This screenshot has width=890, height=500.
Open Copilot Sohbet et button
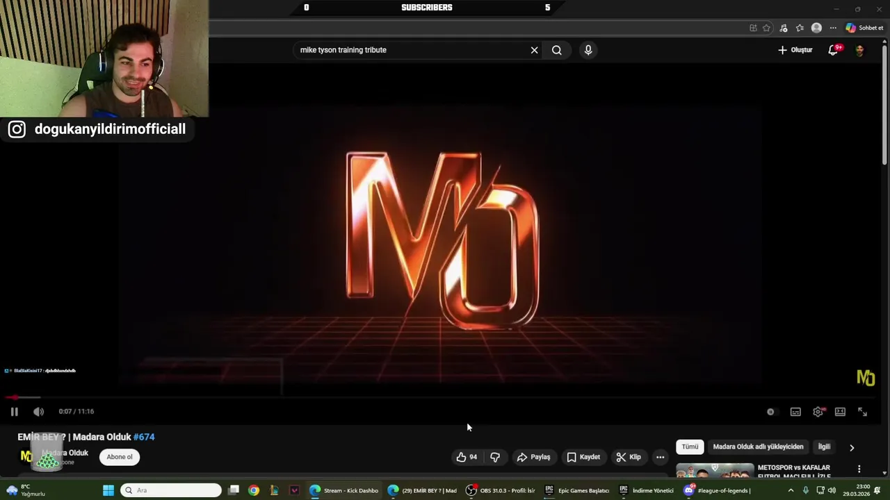pos(864,28)
